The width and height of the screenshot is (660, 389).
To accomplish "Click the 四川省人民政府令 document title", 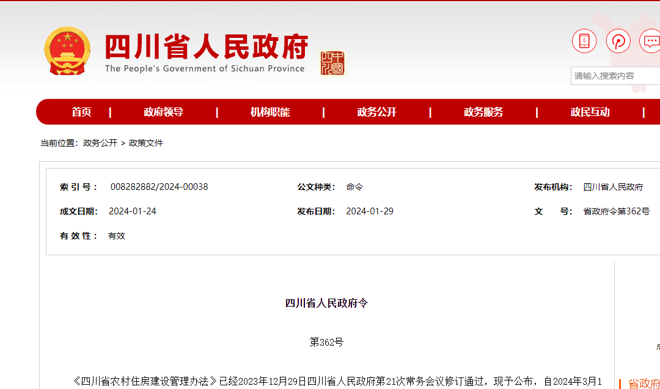I will (326, 303).
